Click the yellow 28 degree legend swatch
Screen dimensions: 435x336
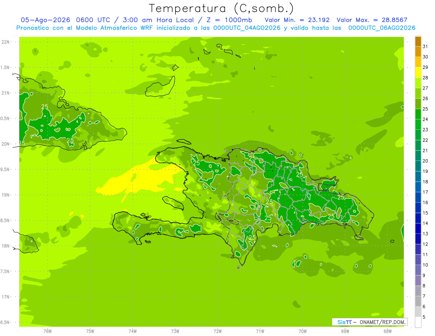418,73
